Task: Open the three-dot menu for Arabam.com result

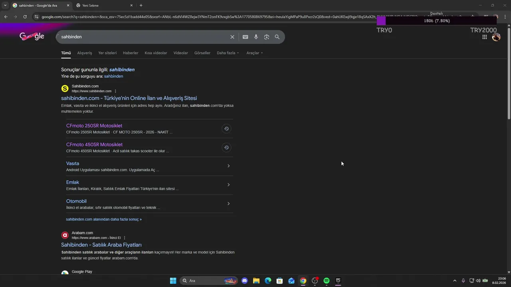Action: click(125, 238)
